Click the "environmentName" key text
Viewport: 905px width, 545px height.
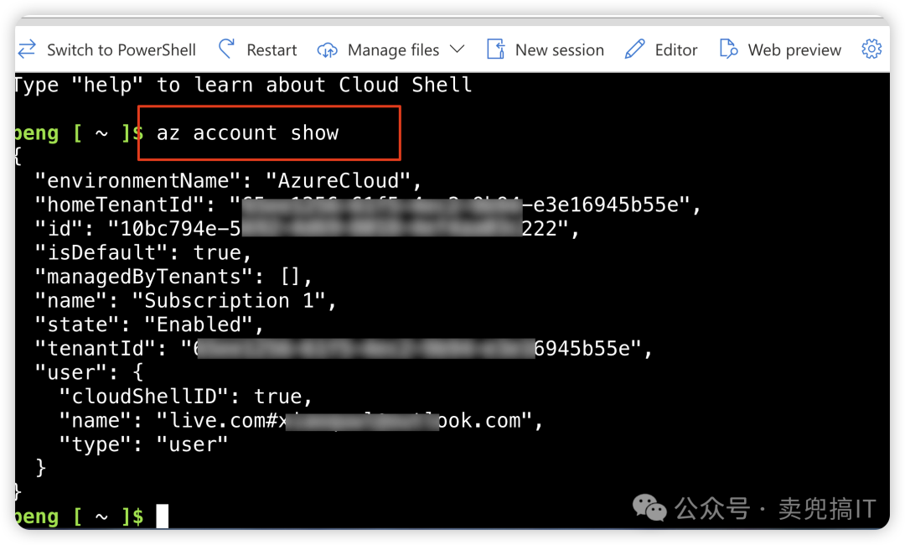pyautogui.click(x=138, y=181)
